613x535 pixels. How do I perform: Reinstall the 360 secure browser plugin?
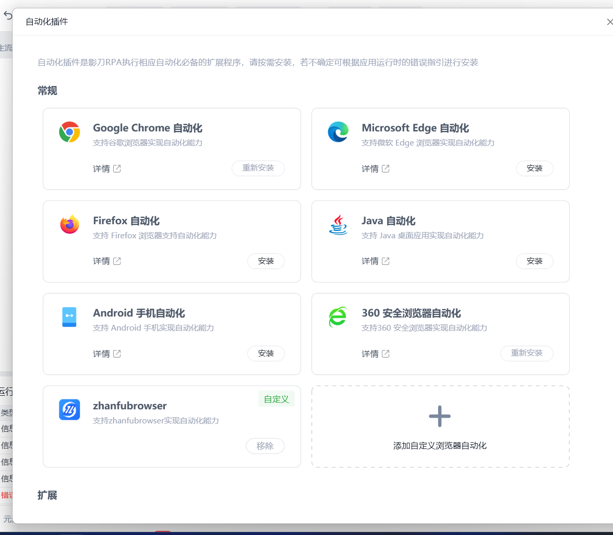point(526,354)
